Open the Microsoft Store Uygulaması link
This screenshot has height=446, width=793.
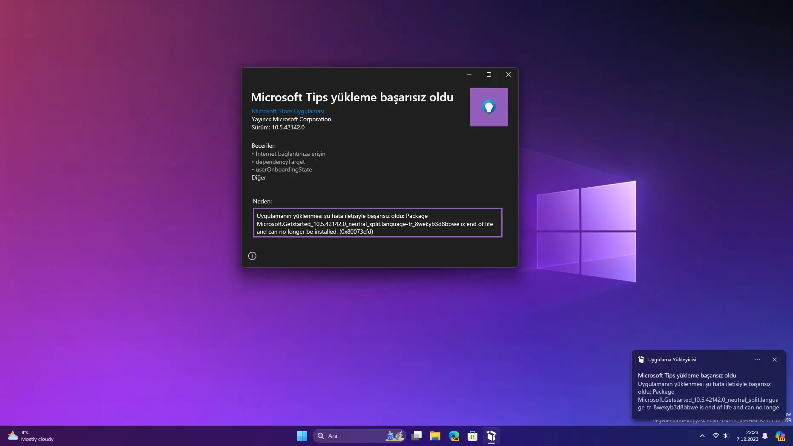pyautogui.click(x=288, y=111)
